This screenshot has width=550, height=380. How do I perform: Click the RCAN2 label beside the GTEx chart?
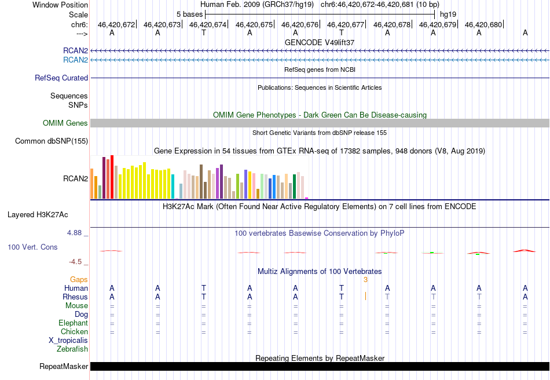coord(75,178)
